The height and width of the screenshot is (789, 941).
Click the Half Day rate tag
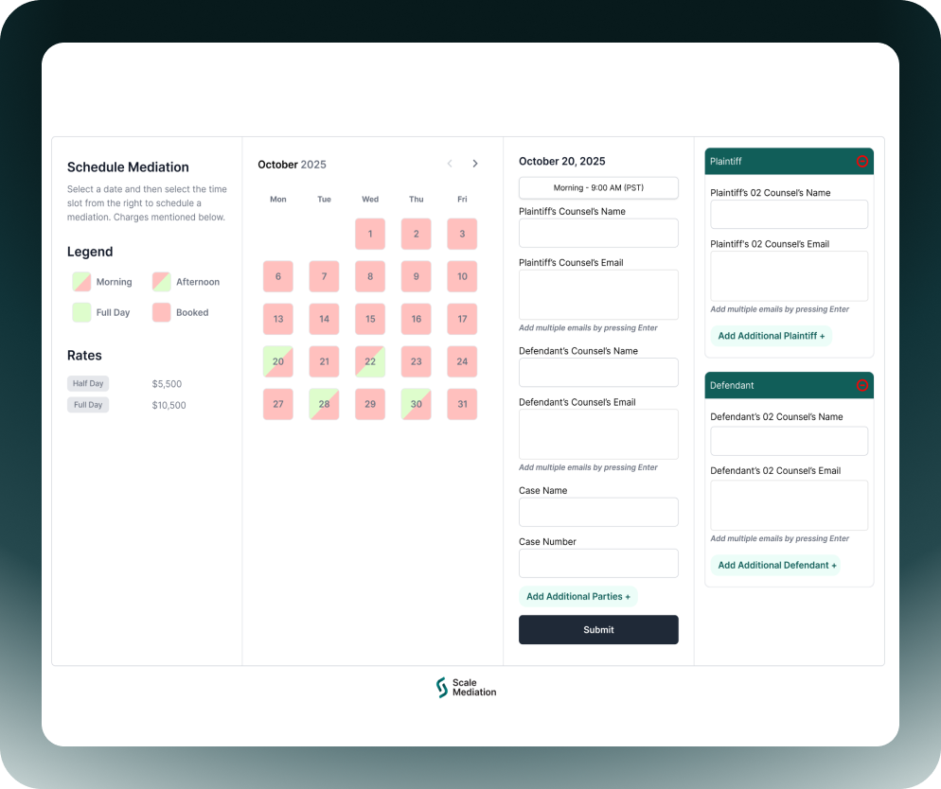88,384
